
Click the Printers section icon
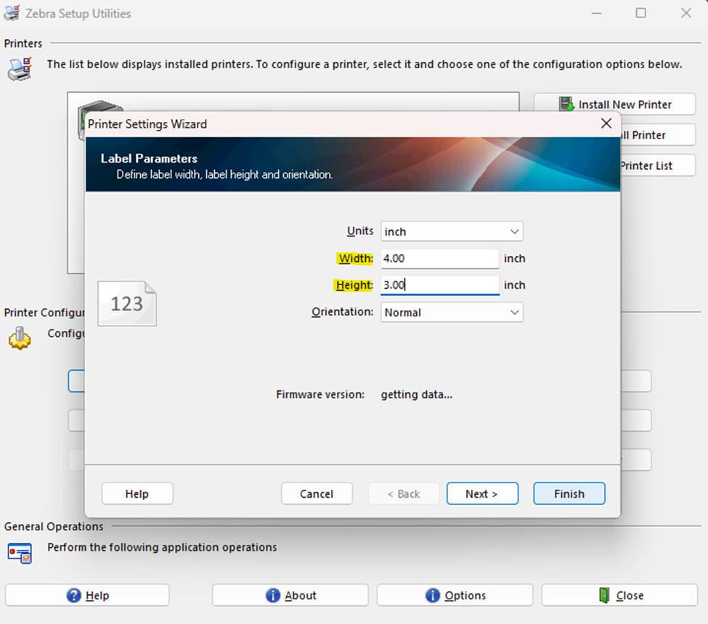pos(19,68)
